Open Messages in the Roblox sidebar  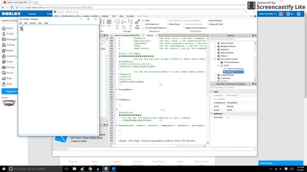point(9,39)
